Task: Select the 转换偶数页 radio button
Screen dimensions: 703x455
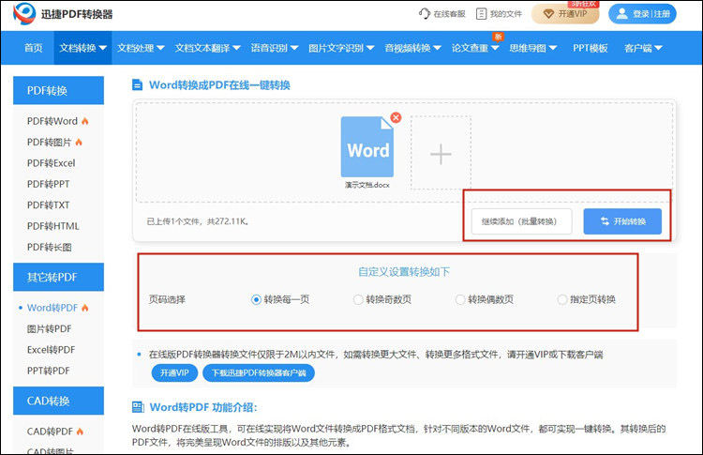Action: 460,300
